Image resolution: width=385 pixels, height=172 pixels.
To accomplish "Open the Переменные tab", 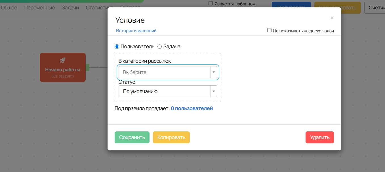I will (39, 8).
